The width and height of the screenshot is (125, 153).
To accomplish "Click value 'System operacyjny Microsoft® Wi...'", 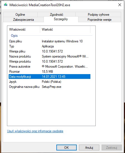I will coord(65,56).
